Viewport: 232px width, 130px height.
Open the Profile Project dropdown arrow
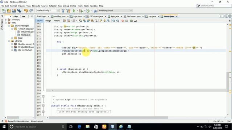click(91, 10)
